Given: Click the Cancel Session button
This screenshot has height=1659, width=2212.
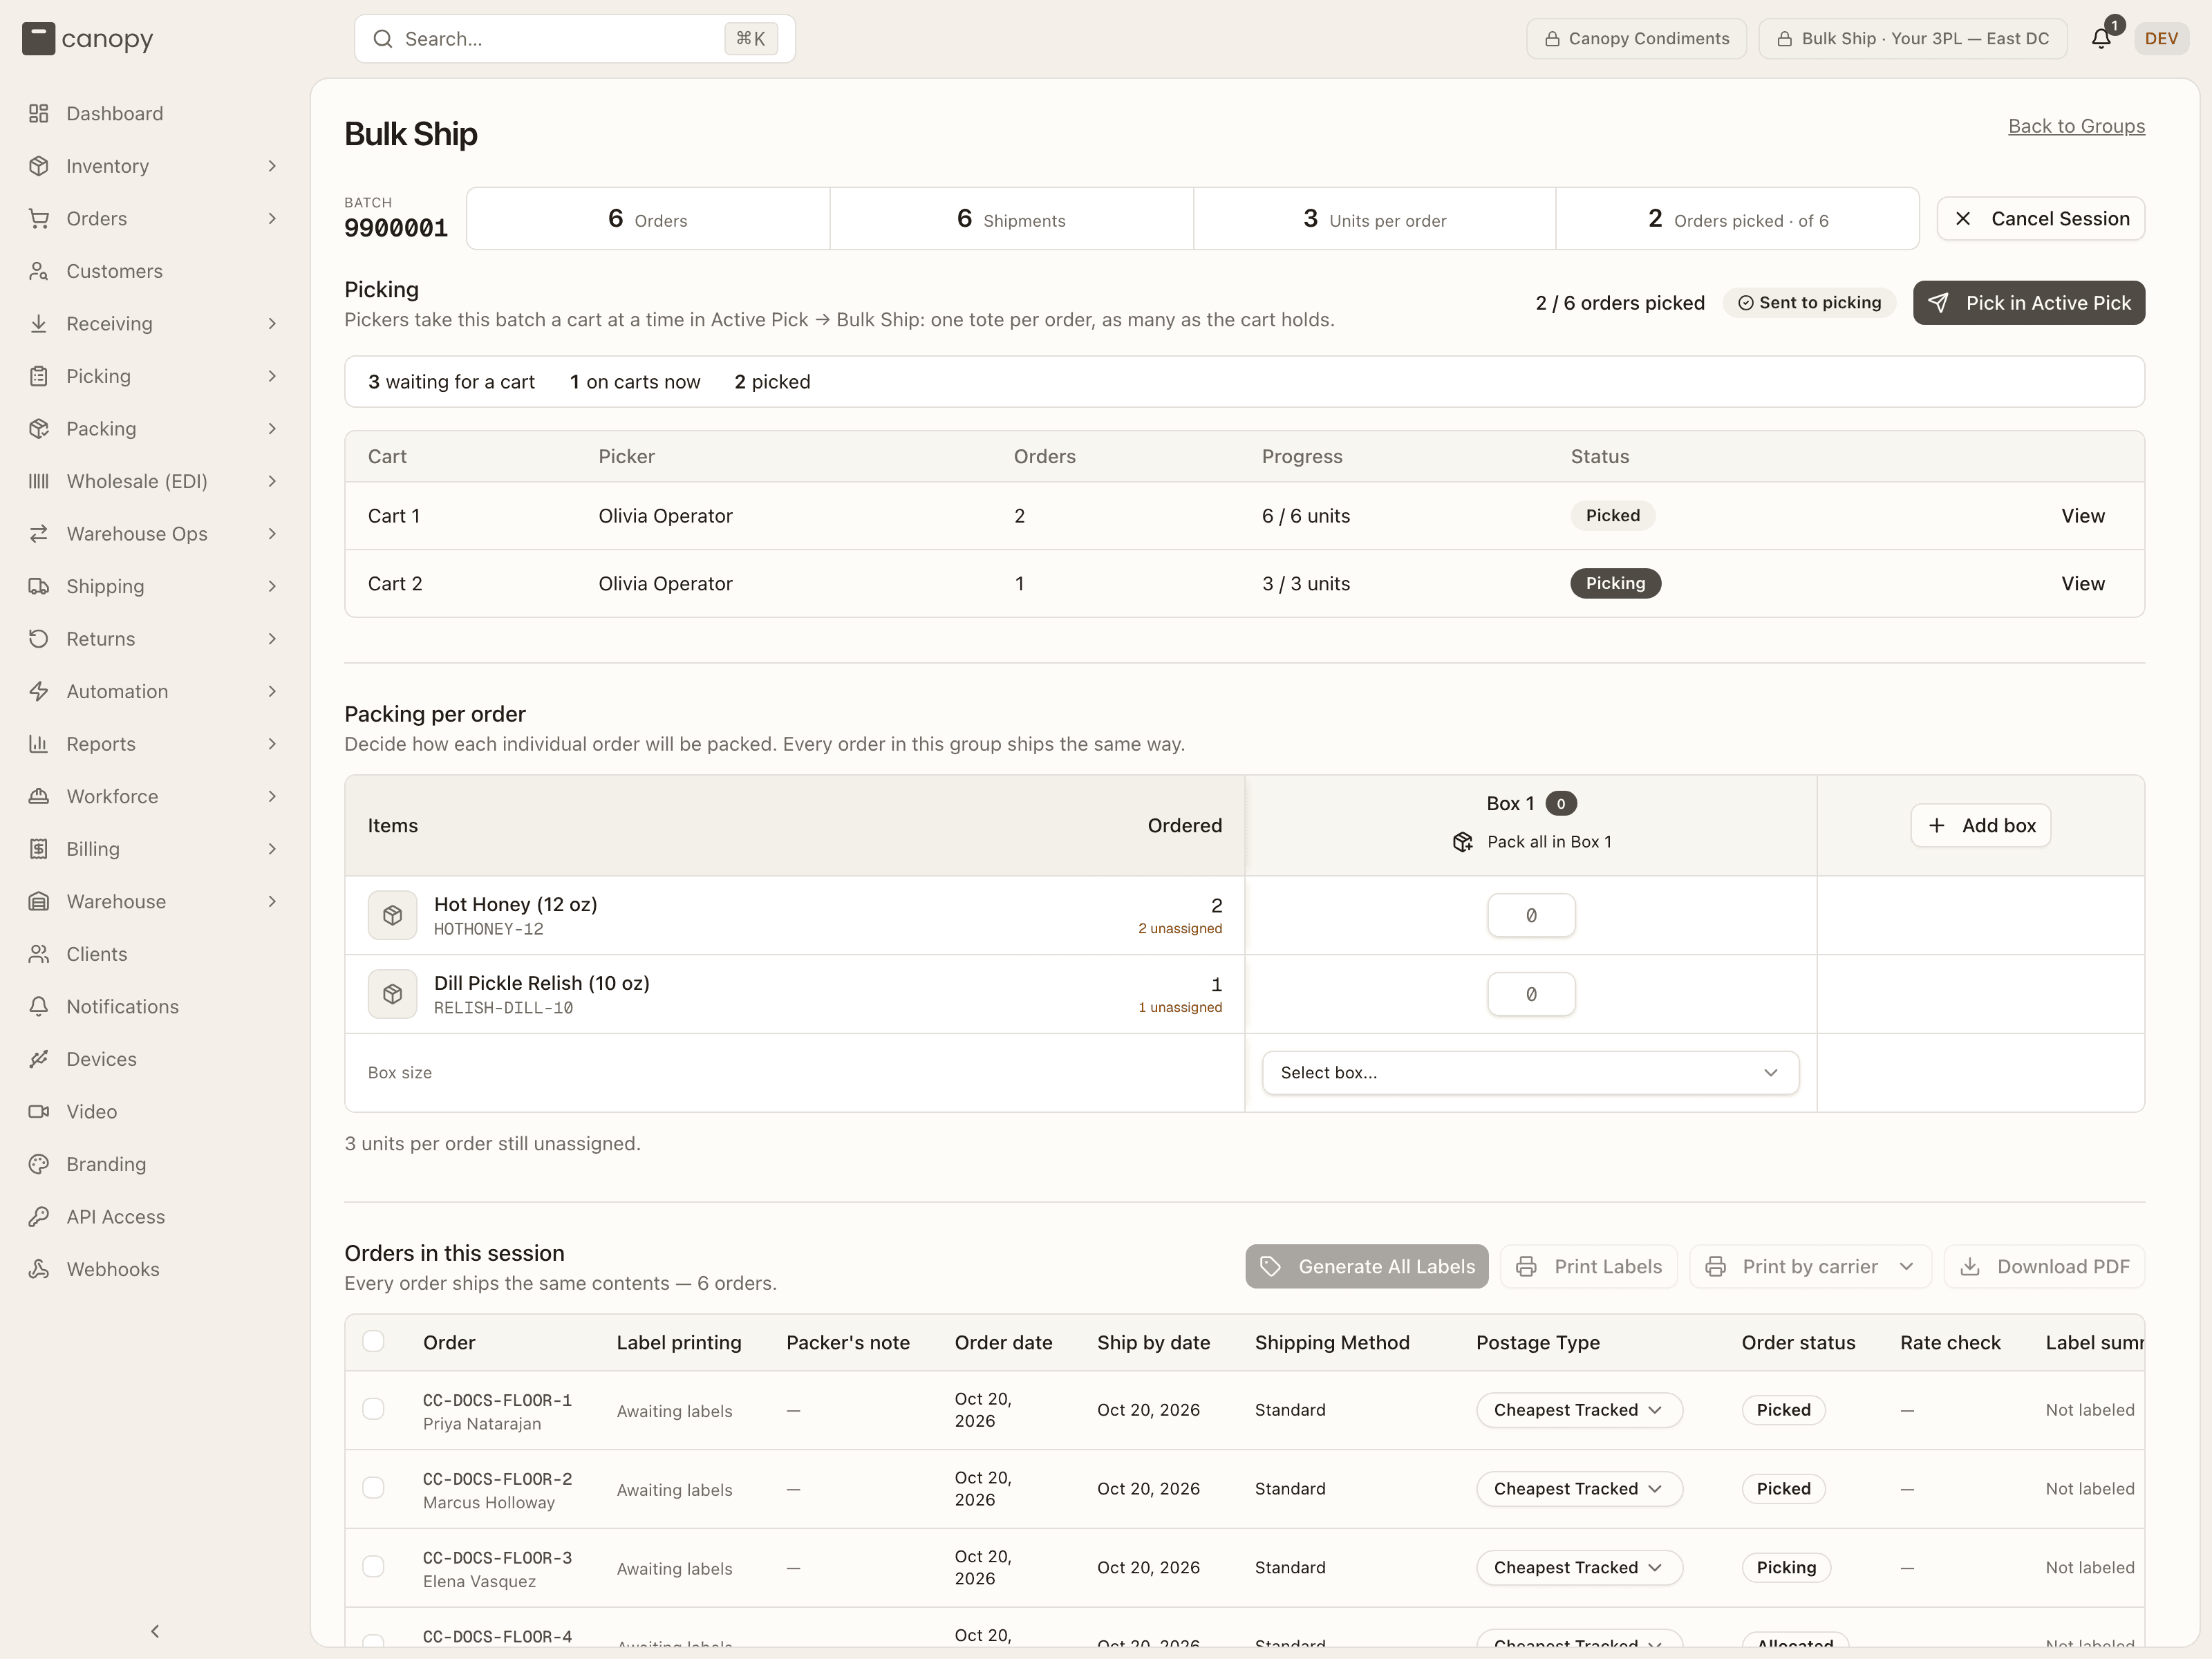Looking at the screenshot, I should [2041, 219].
